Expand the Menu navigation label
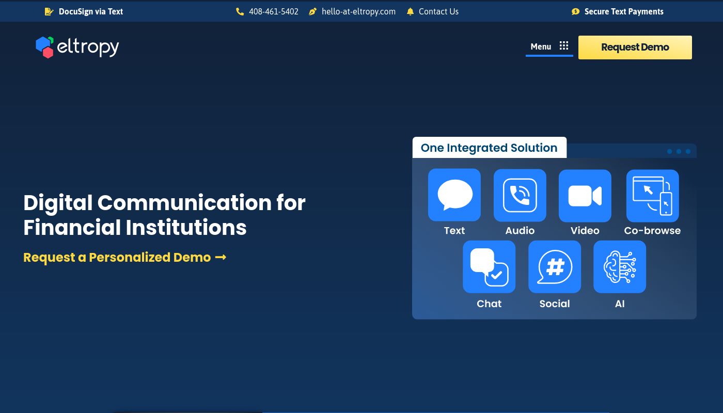Screen dimensions: 723x413 (541, 46)
